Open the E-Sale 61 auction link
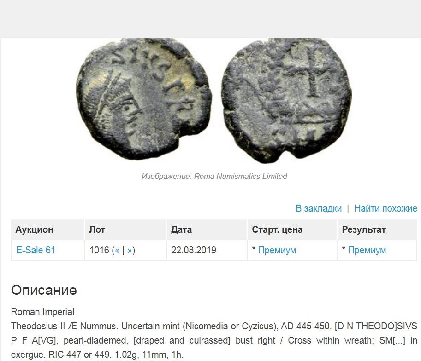 (x=36, y=250)
